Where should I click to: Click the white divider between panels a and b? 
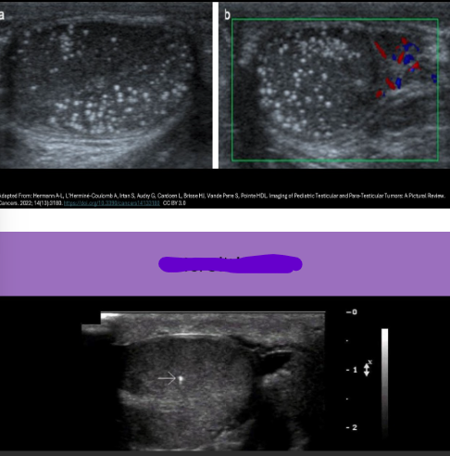(216, 85)
